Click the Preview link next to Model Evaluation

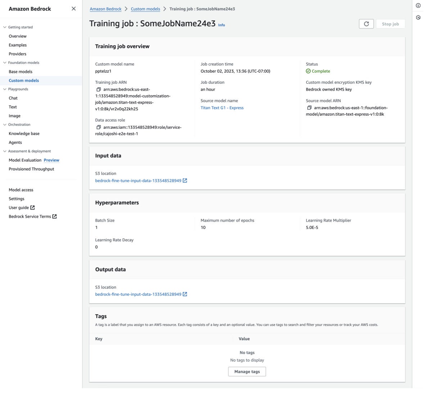click(x=51, y=160)
